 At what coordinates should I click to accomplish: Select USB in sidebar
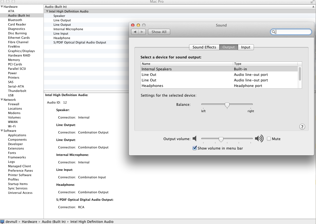point(11,95)
